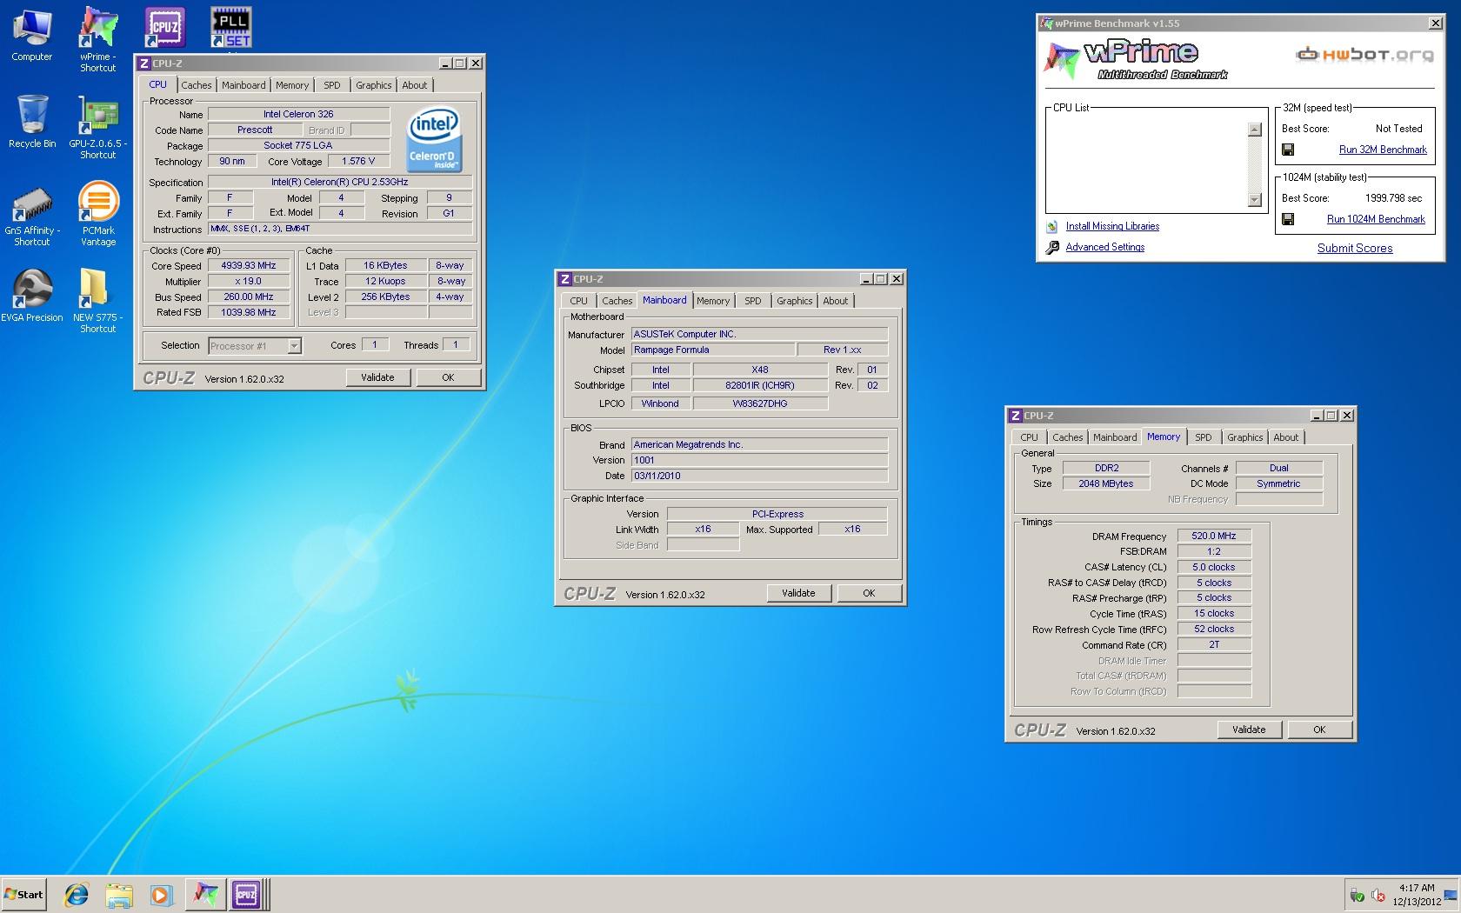Click the DRAM Frequency 520.0 MHz value
The width and height of the screenshot is (1461, 913).
[1214, 536]
